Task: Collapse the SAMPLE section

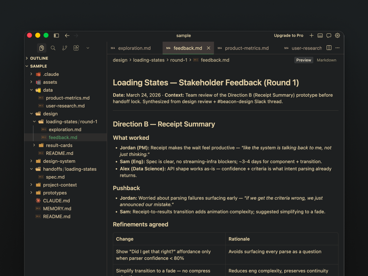Action: pos(66,66)
